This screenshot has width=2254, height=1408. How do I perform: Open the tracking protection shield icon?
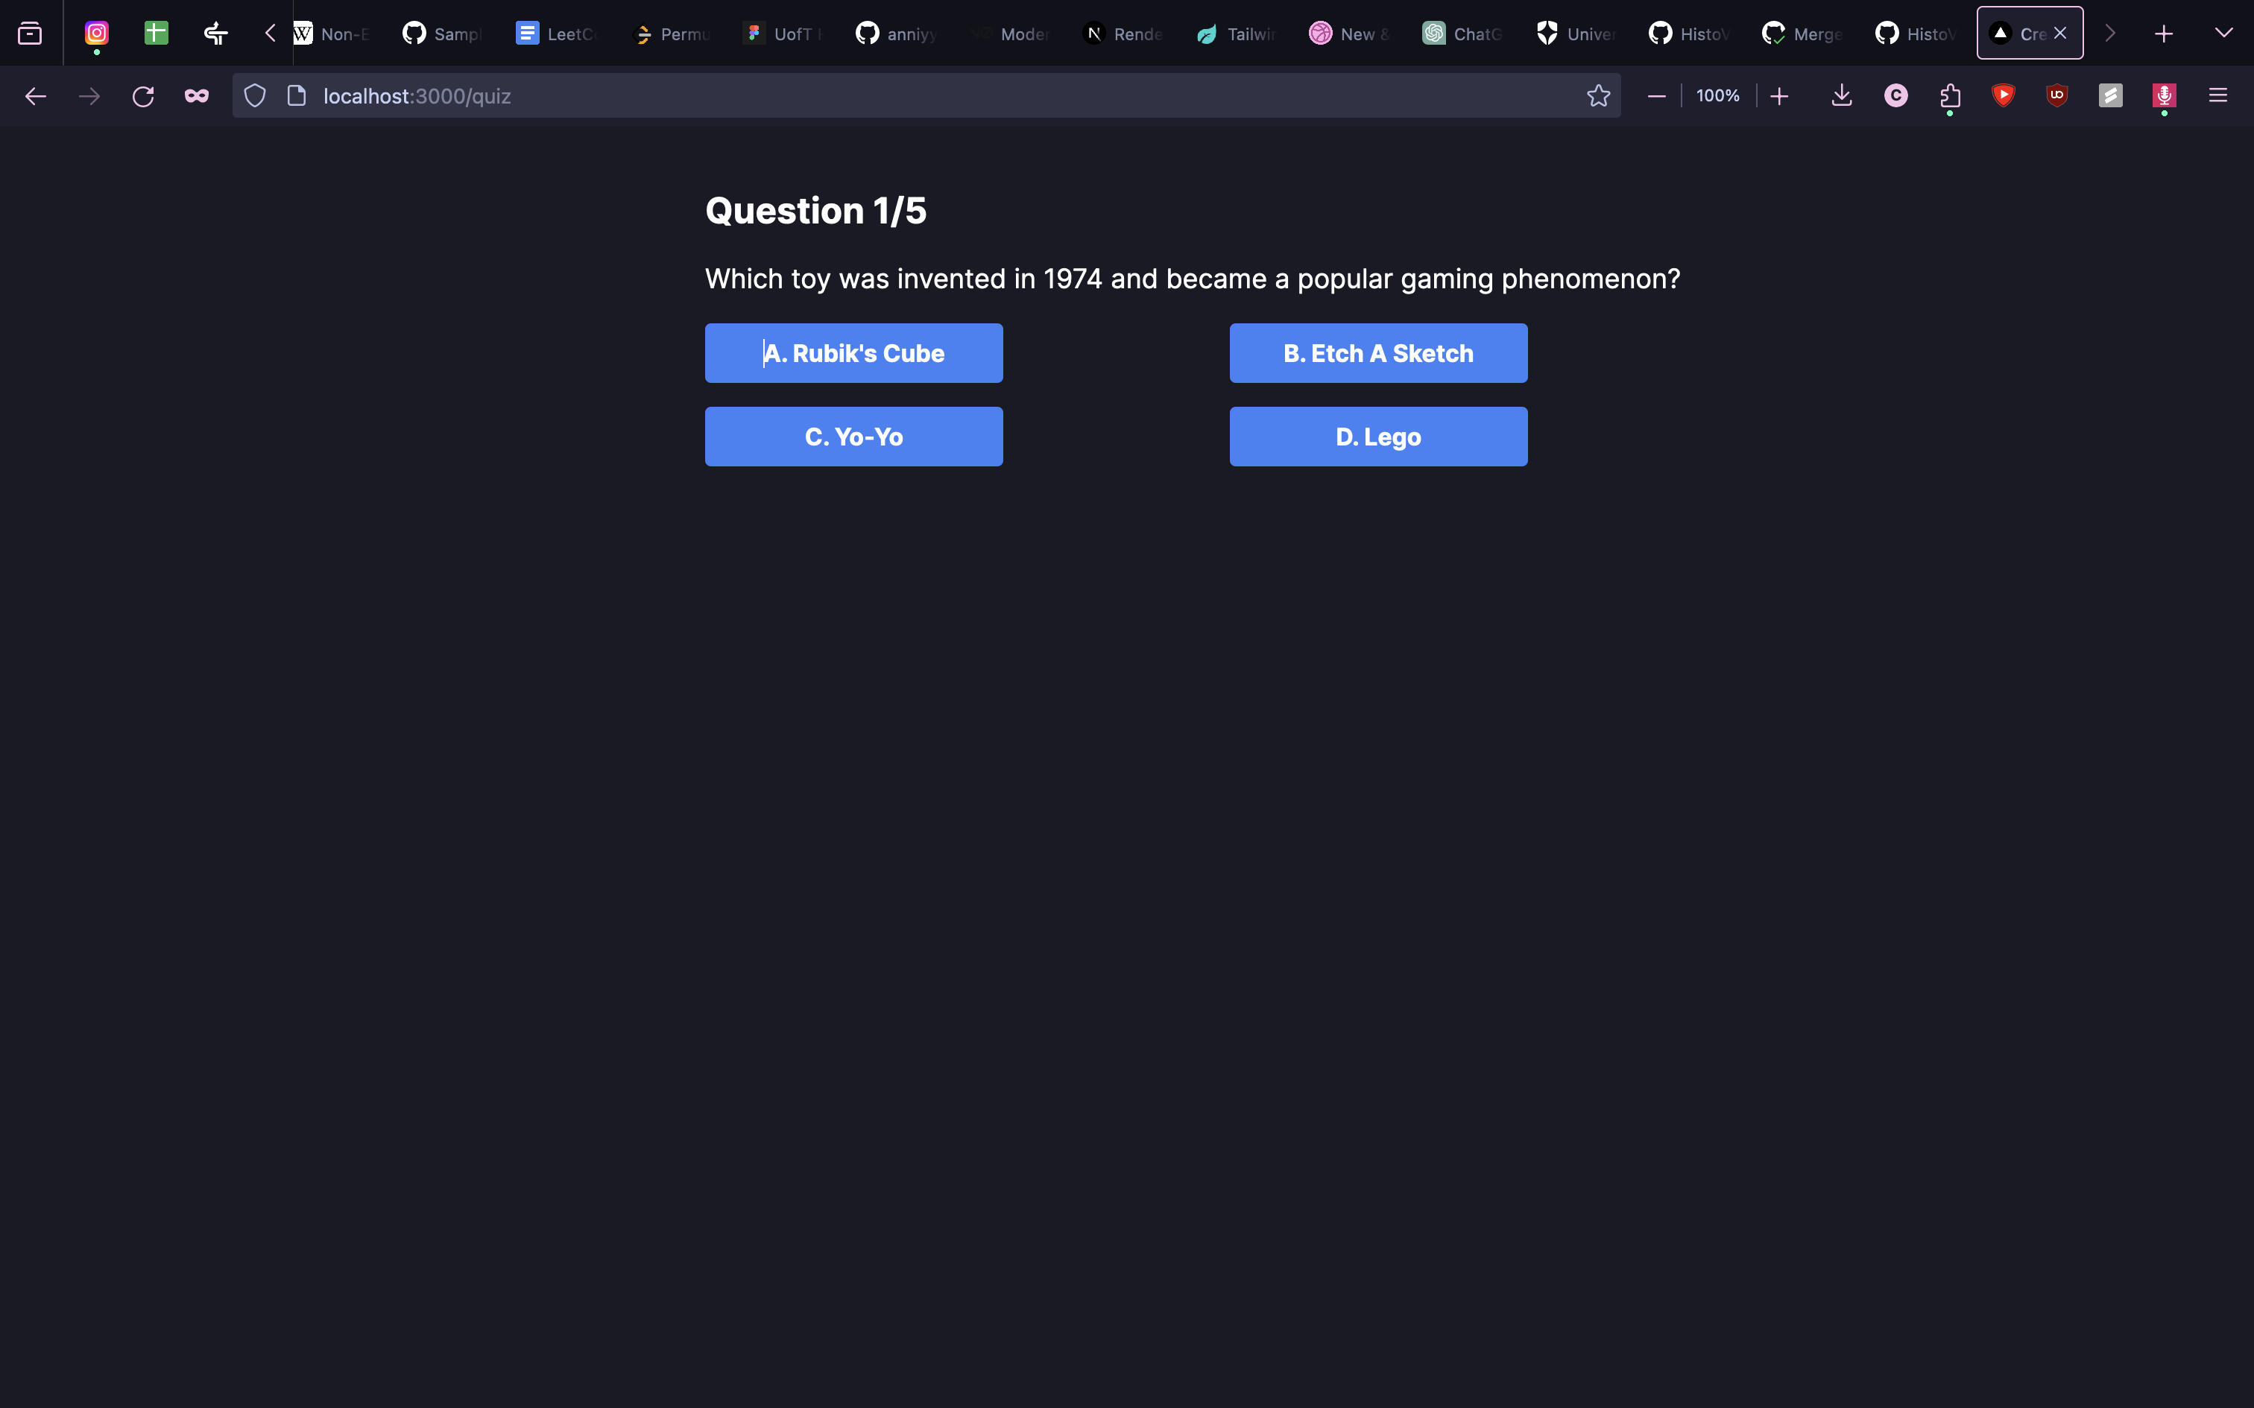(x=254, y=96)
